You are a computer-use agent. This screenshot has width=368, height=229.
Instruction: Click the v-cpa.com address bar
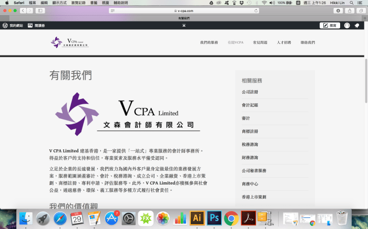pyautogui.click(x=184, y=10)
